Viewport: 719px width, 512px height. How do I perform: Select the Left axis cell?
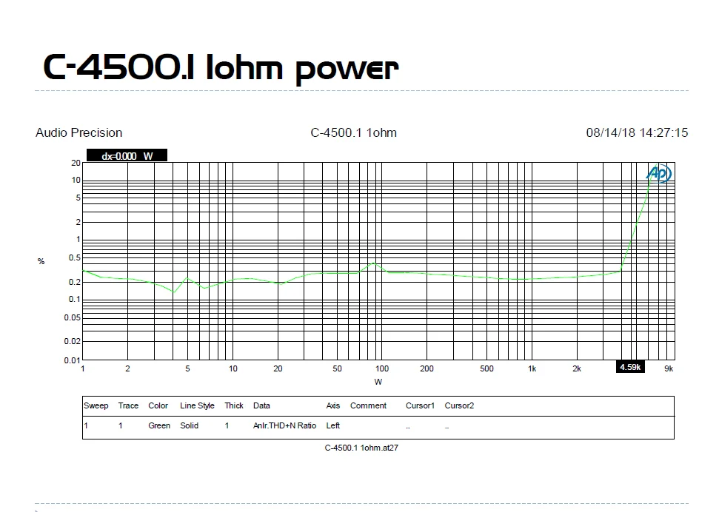[x=333, y=425]
